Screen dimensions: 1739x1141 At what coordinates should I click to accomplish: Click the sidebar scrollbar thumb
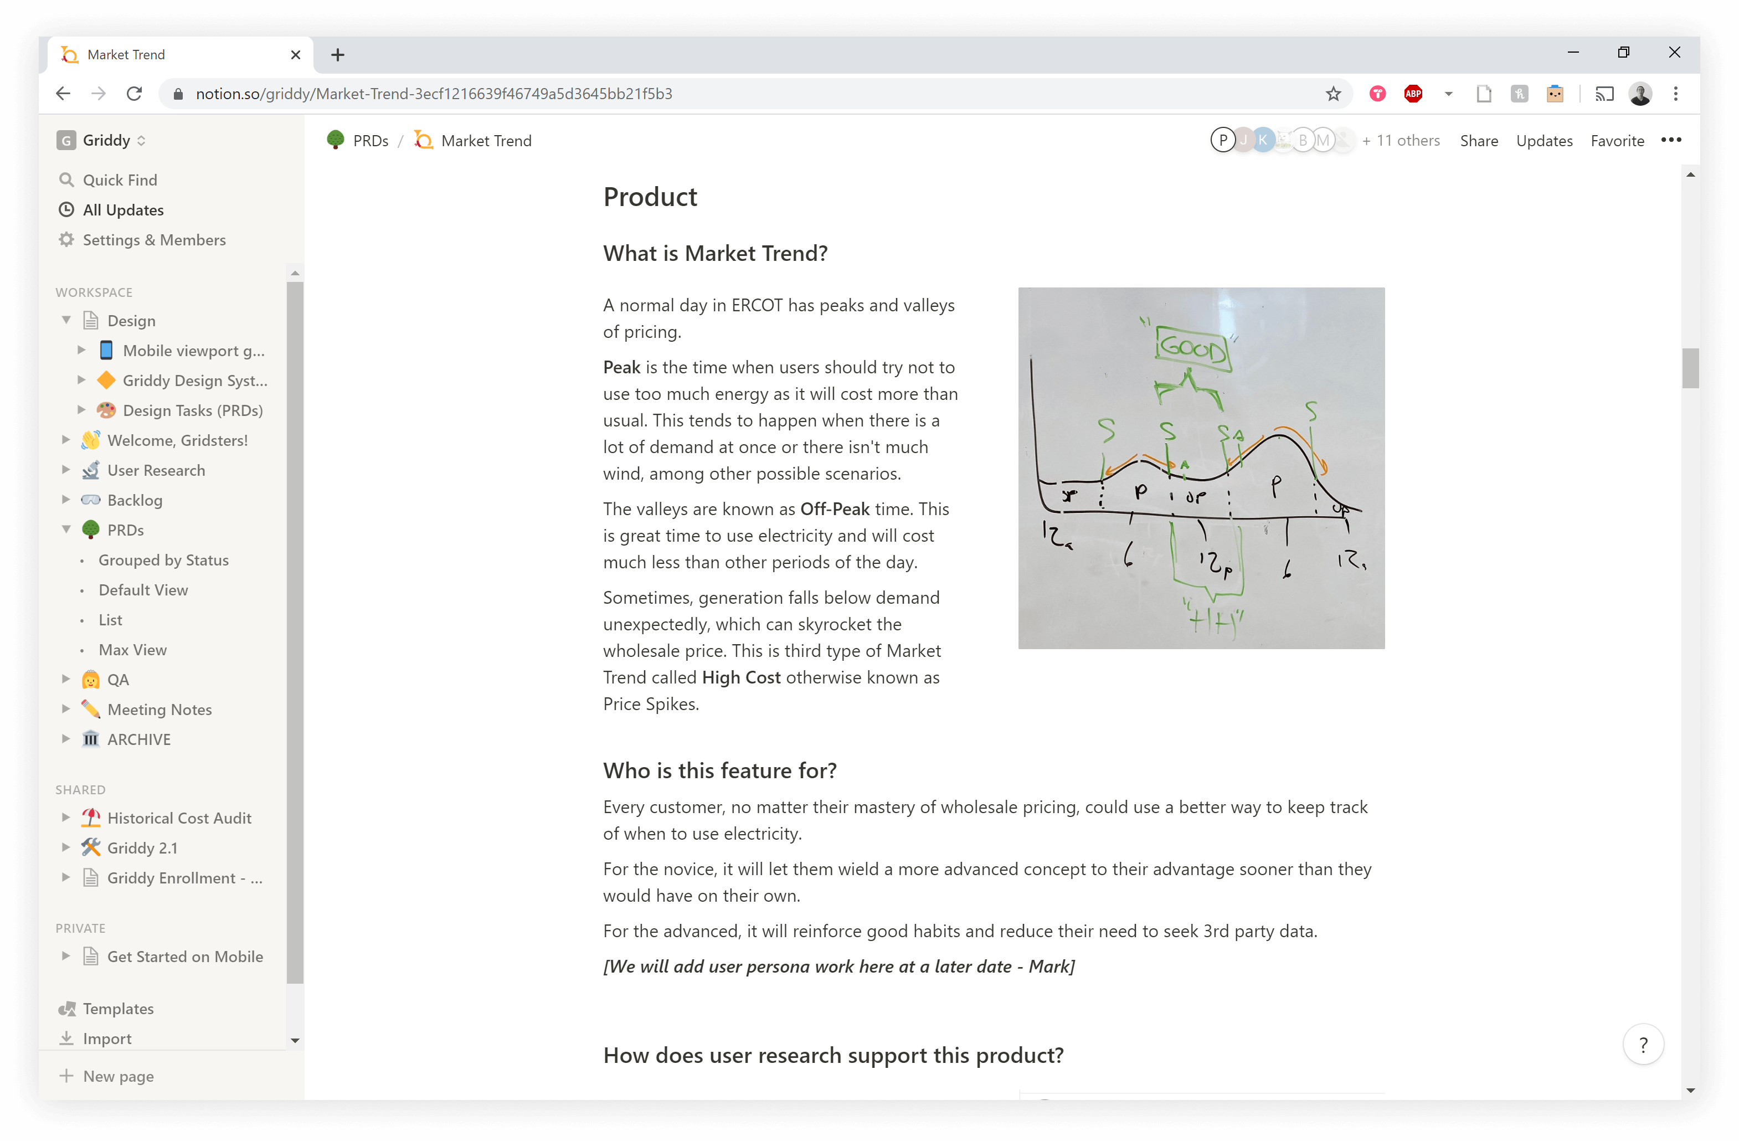(295, 633)
